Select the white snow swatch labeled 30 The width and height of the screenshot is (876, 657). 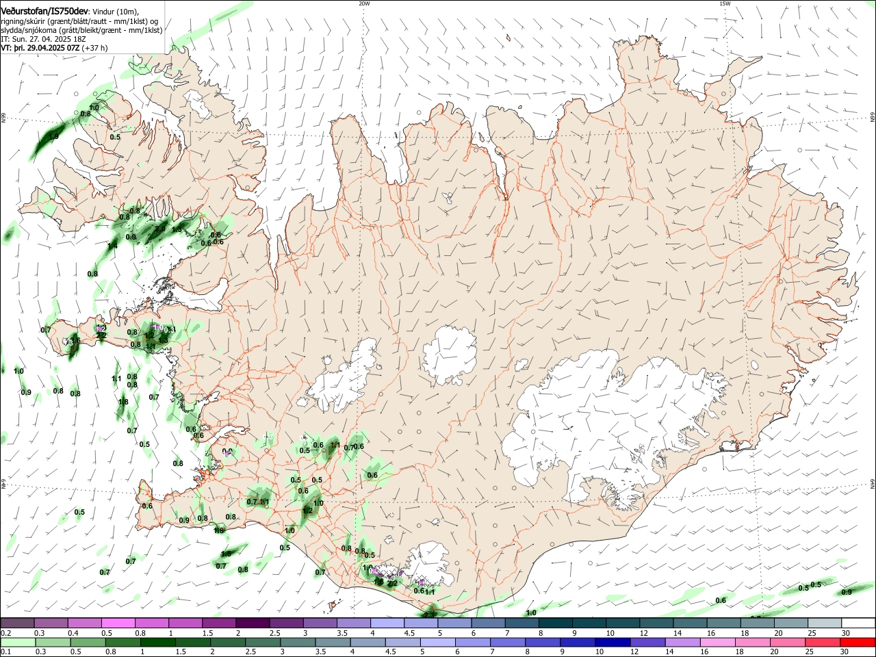tap(859, 623)
